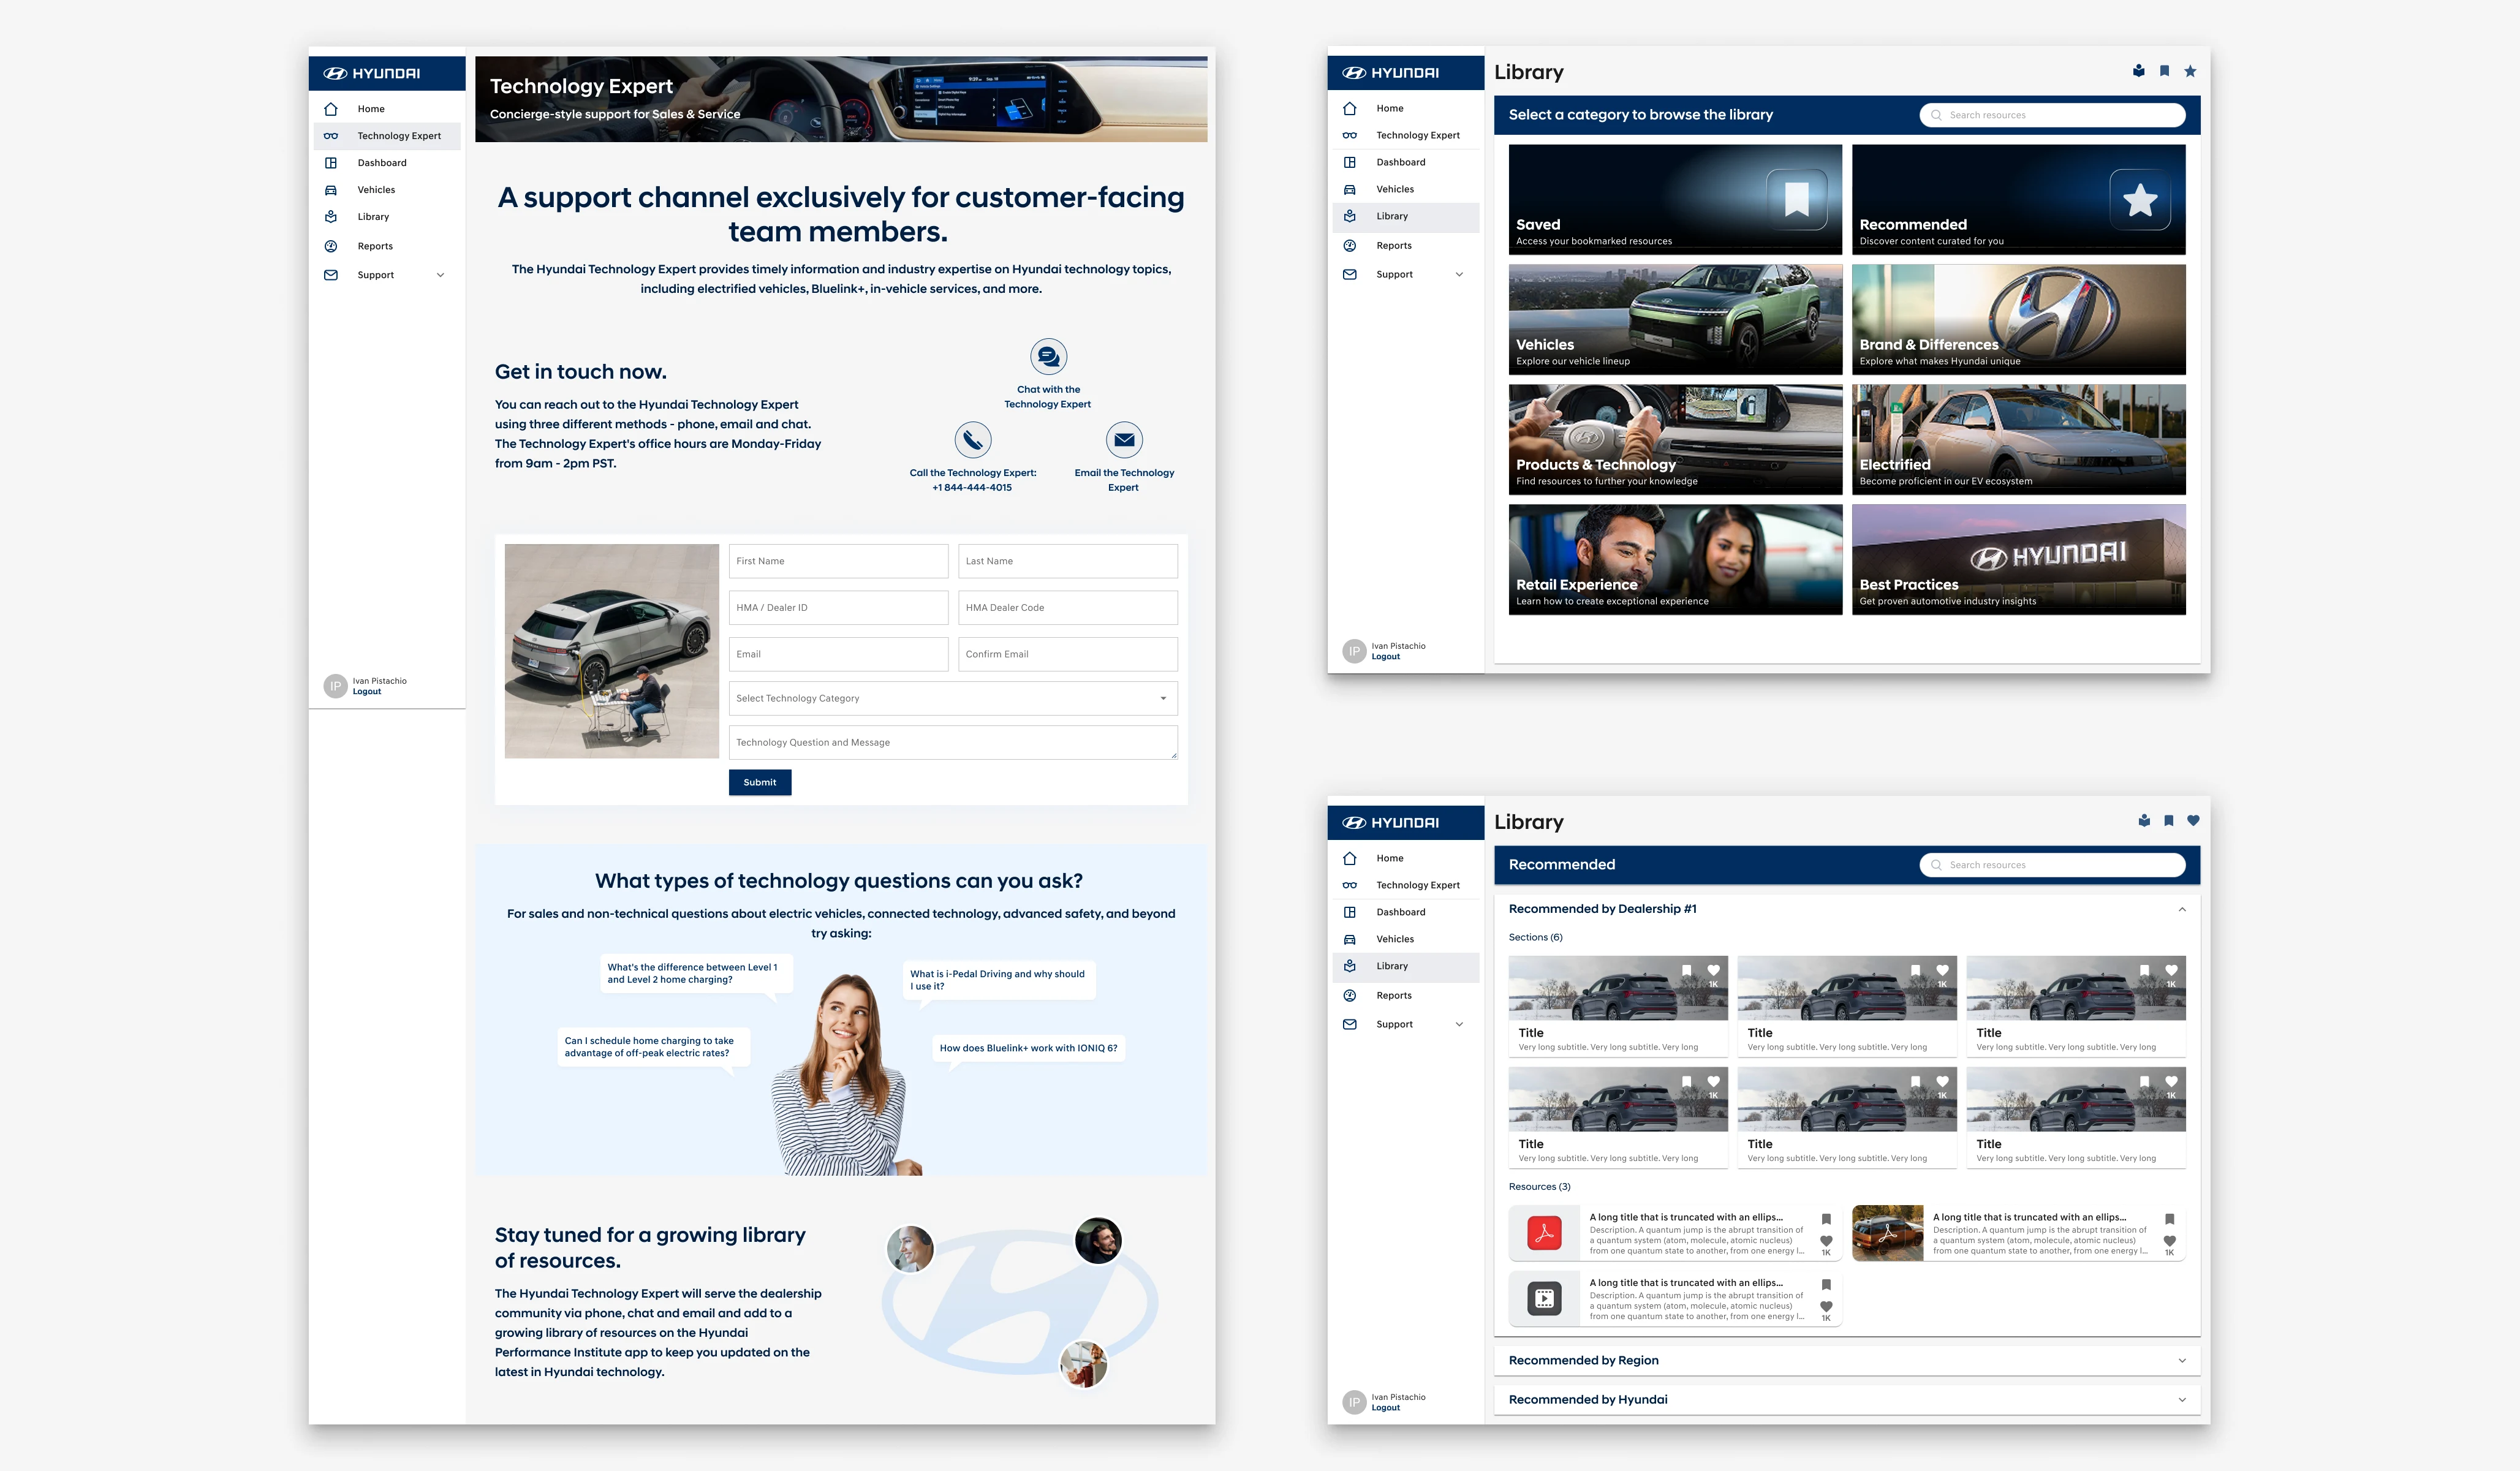Viewport: 2520px width, 1471px height.
Task: Expand Support menu in the Technology Expert page sidebar
Action: pyautogui.click(x=440, y=275)
